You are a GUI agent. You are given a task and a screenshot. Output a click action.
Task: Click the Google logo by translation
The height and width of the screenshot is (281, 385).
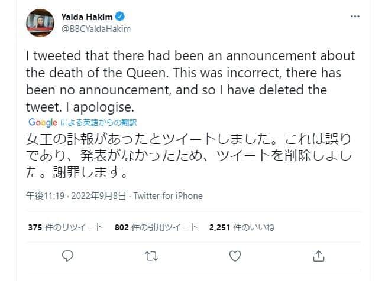click(x=42, y=123)
